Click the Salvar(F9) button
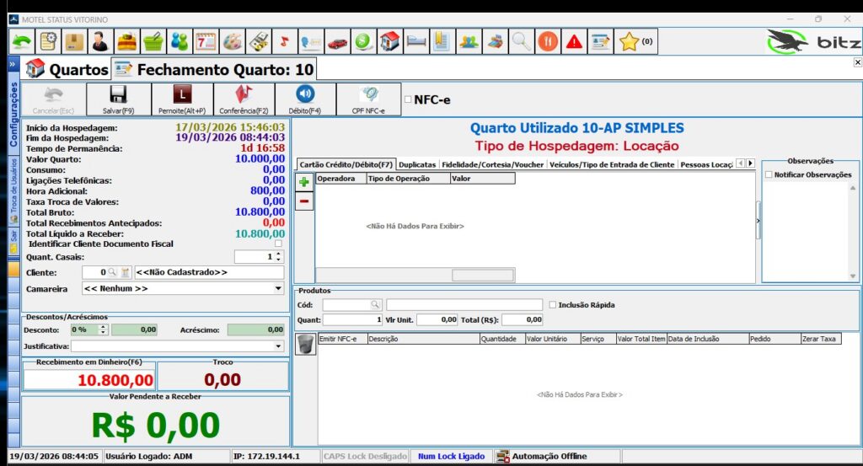This screenshot has height=466, width=863. tap(118, 99)
